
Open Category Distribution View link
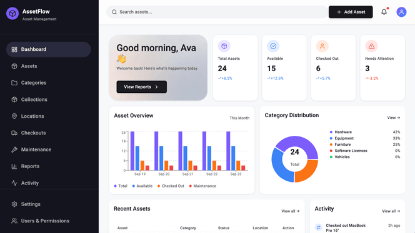point(394,118)
